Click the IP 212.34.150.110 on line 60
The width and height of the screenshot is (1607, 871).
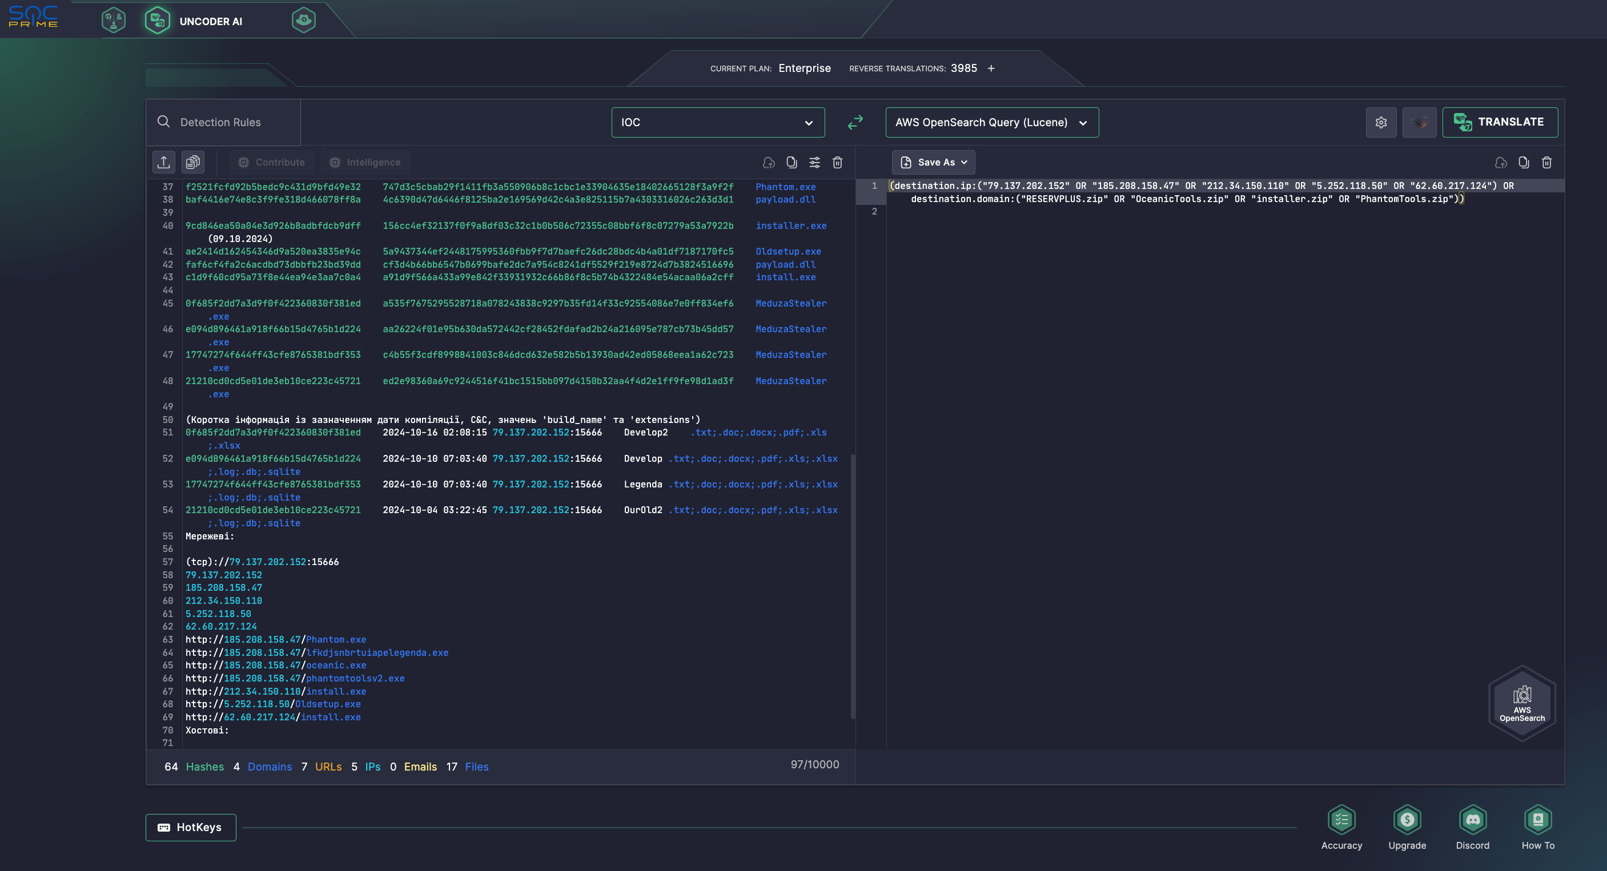click(223, 600)
